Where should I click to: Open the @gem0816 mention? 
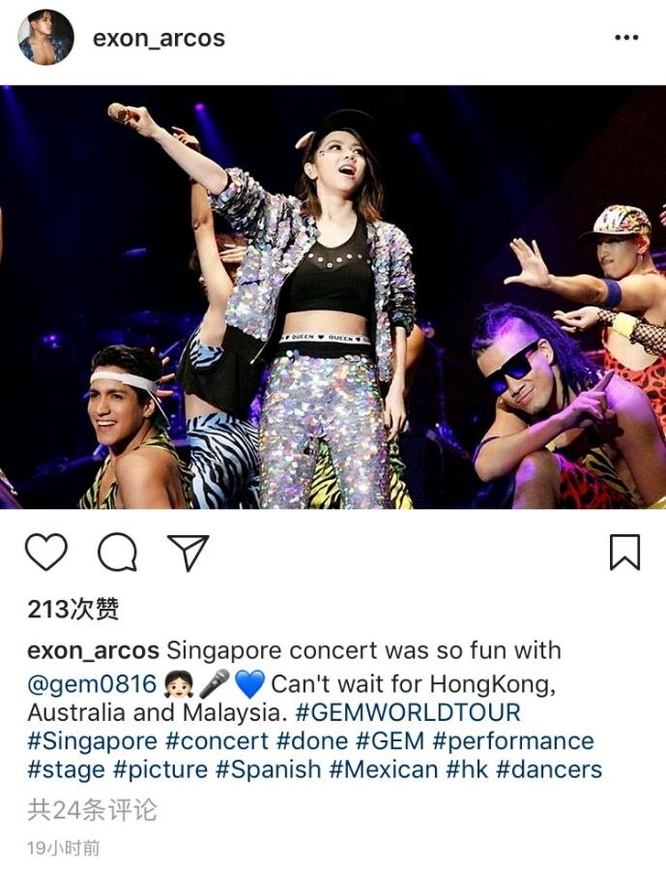click(x=92, y=684)
